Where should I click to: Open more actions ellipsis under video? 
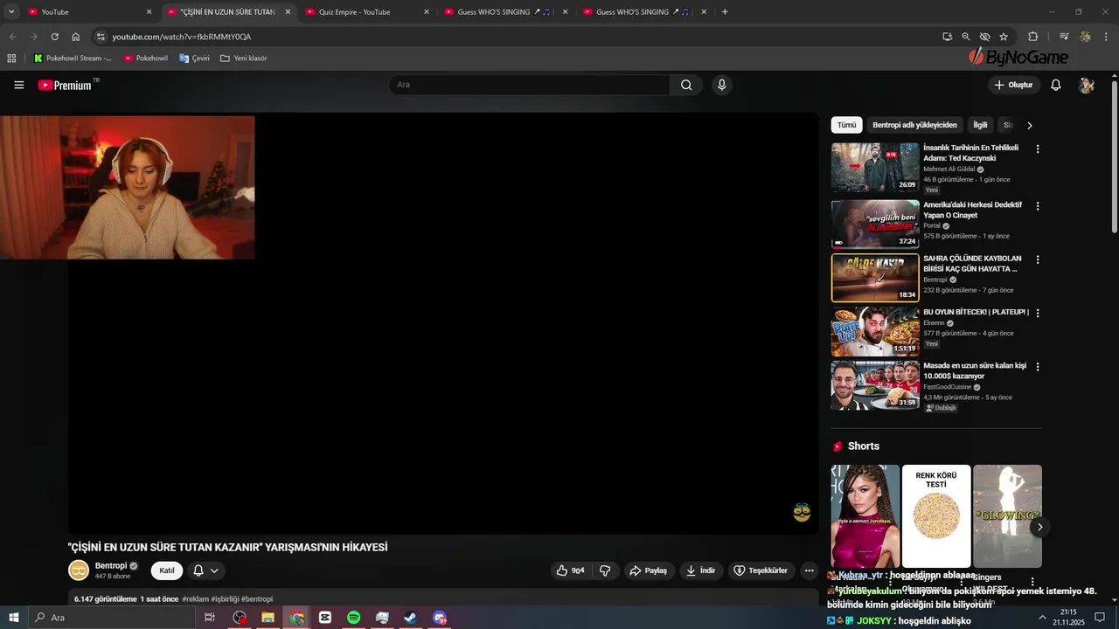(809, 570)
